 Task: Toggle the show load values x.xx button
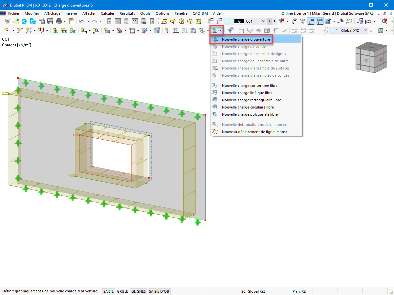(319, 21)
